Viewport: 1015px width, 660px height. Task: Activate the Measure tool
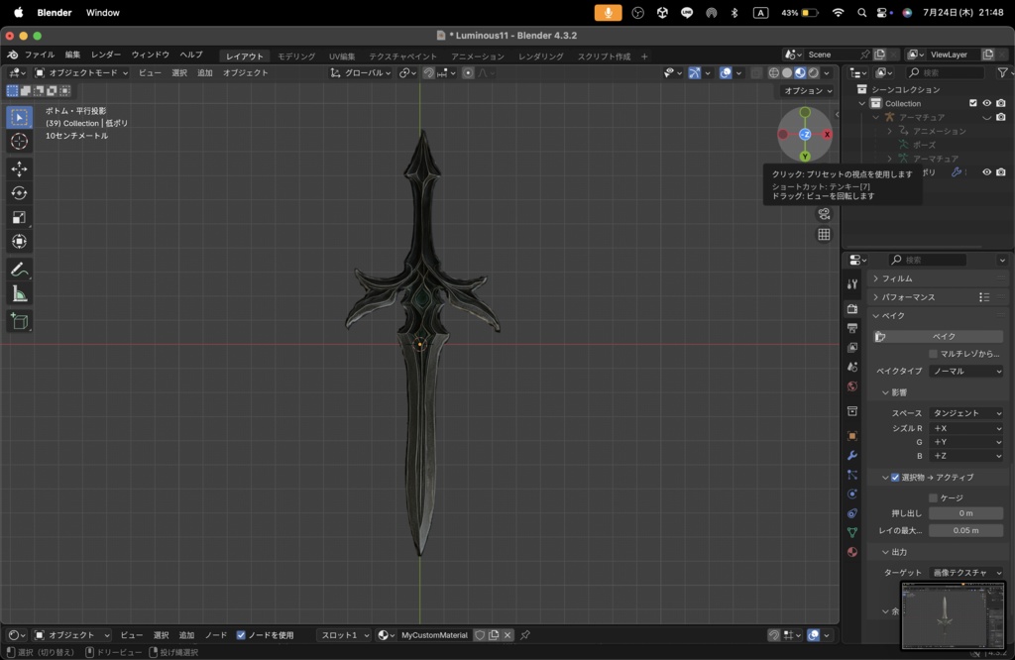click(x=18, y=293)
